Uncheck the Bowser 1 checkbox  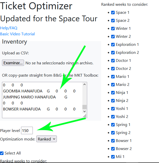click(113, 140)
